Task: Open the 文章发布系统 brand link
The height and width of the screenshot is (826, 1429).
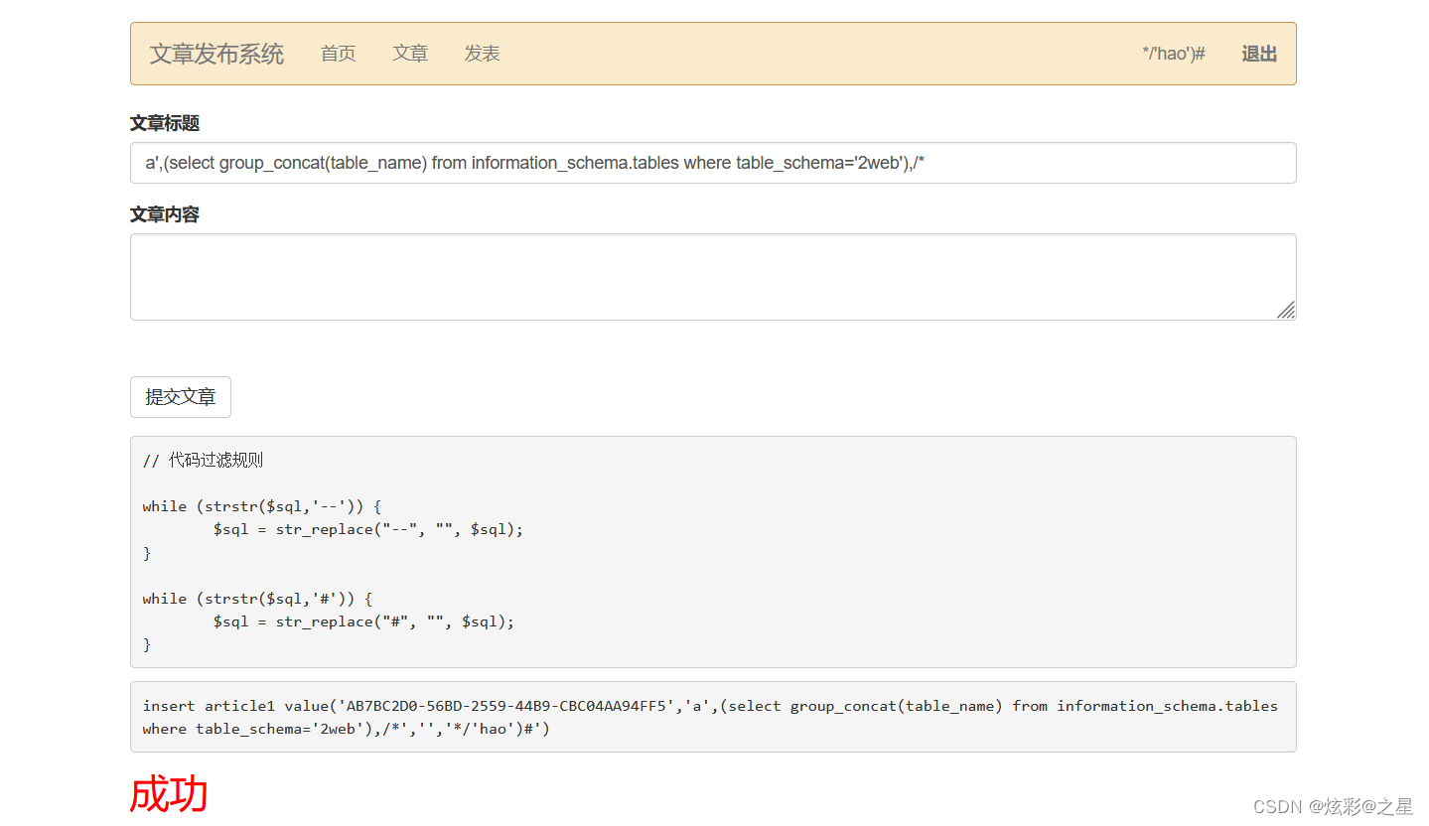Action: (x=216, y=54)
